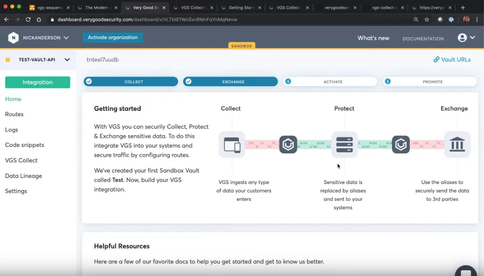Expand the NICKANDERSON organization dropdown

tap(66, 38)
